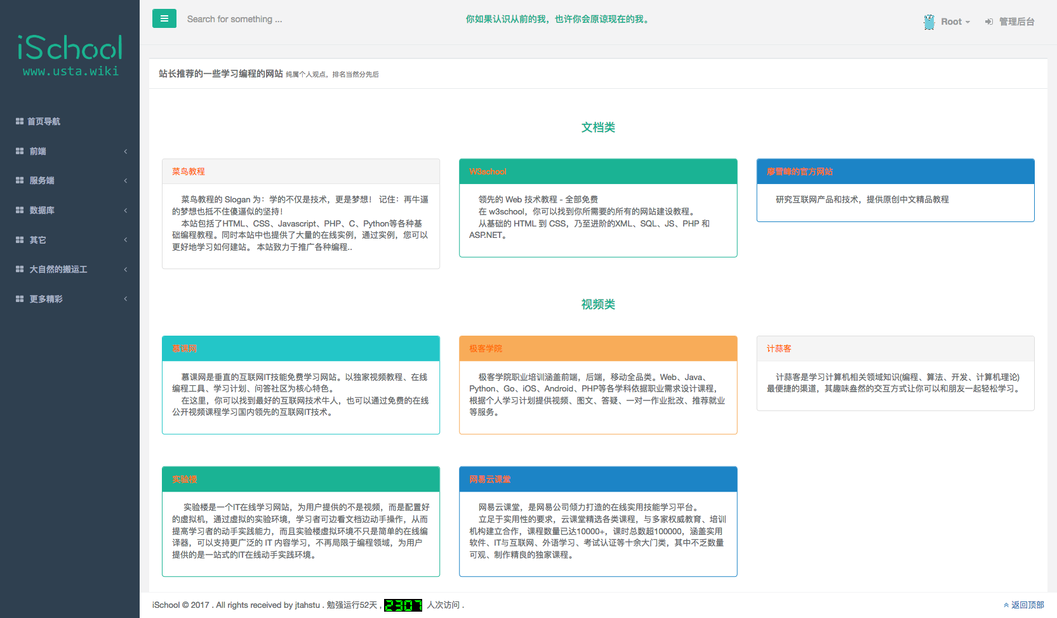This screenshot has height=618, width=1057.
Task: Expand the 前端 sidebar chevron
Action: click(x=126, y=151)
